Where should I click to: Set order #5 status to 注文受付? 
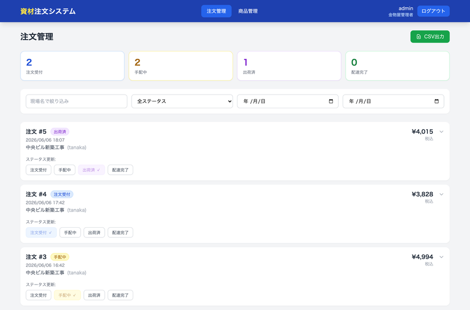pos(38,170)
